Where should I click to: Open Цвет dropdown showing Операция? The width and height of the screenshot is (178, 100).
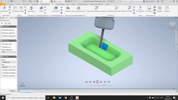point(9,67)
